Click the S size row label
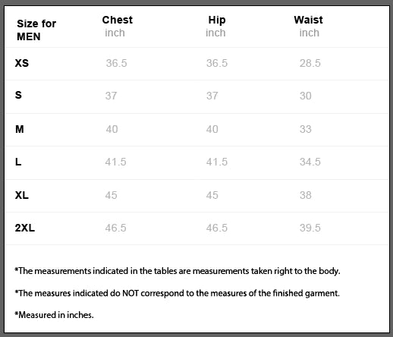The image size is (393, 337). point(18,95)
